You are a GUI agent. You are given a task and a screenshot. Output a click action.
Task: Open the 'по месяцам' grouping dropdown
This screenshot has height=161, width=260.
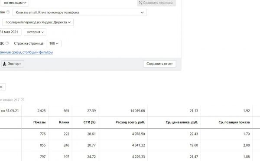pyautogui.click(x=15, y=3)
